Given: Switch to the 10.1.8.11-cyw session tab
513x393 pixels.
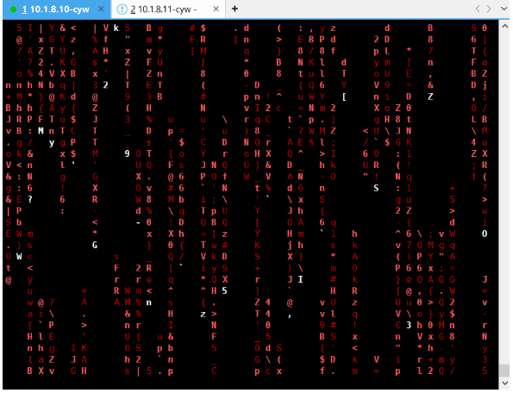Looking at the screenshot, I should (168, 9).
